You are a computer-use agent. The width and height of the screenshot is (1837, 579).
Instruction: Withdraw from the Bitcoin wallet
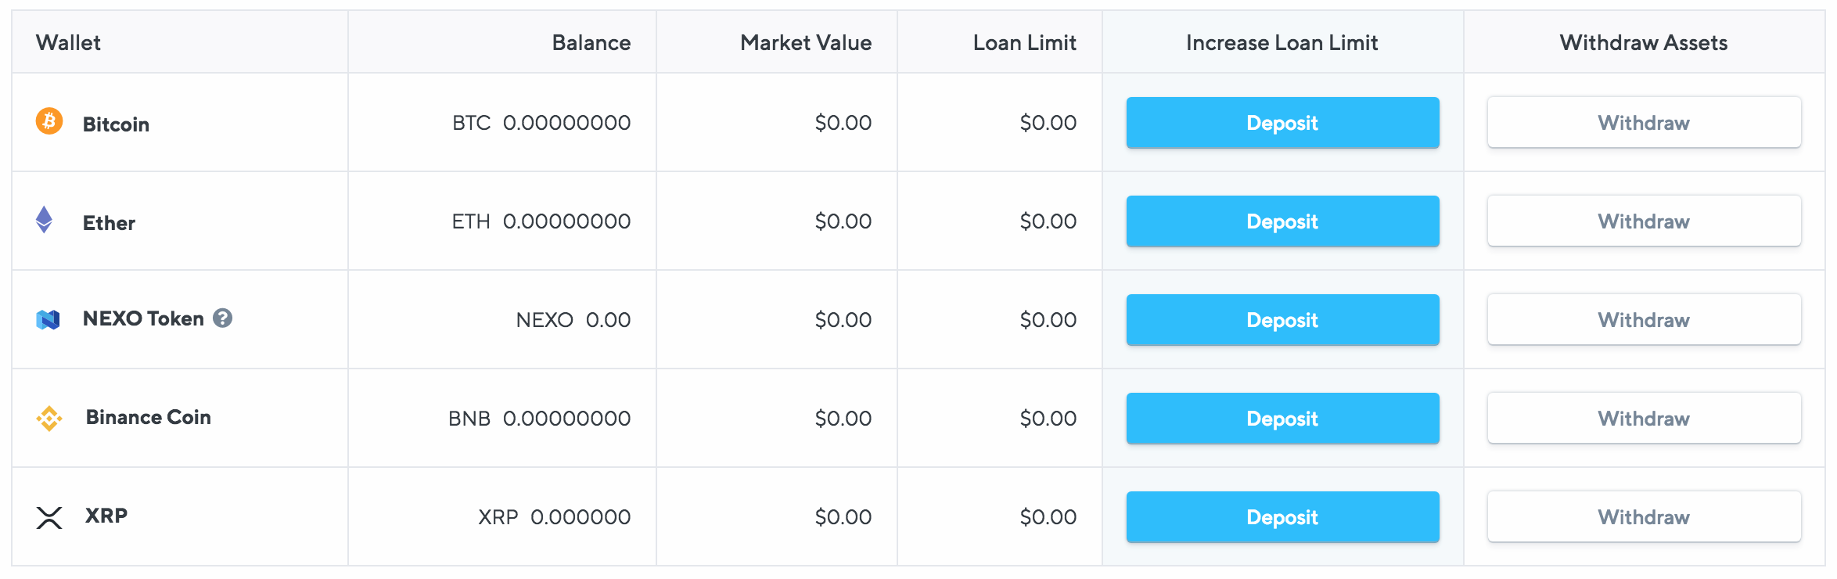[1644, 123]
